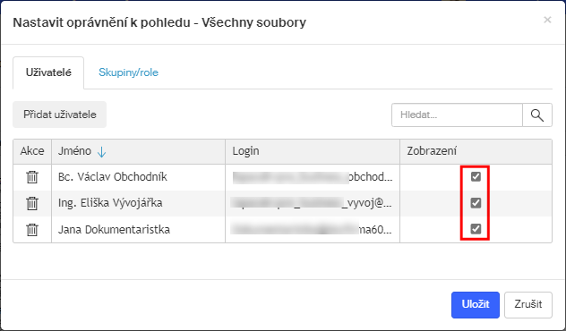Disable Zobrazení for Jana Dokumentaristka
This screenshot has width=566, height=331.
pos(476,229)
